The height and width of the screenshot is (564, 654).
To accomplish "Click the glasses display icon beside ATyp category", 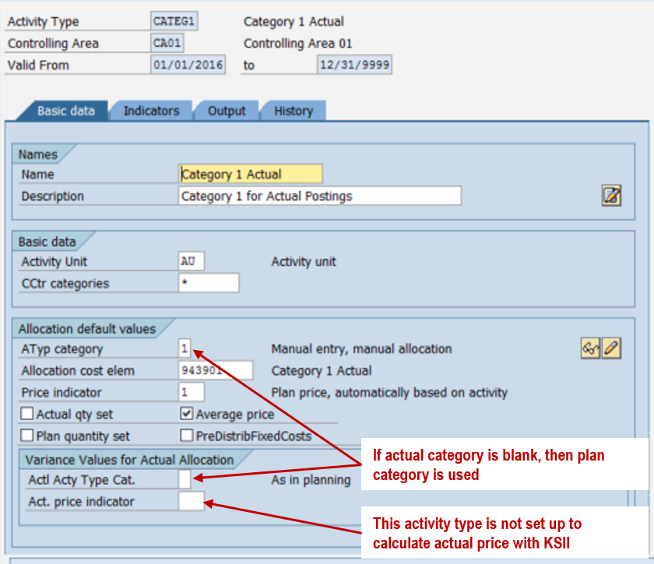I will (x=590, y=349).
